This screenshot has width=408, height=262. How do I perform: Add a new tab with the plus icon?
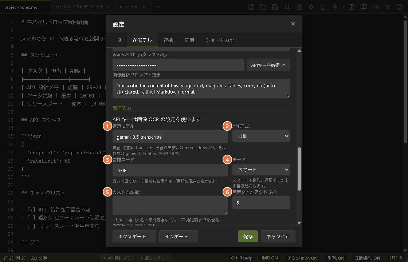tap(158, 7)
